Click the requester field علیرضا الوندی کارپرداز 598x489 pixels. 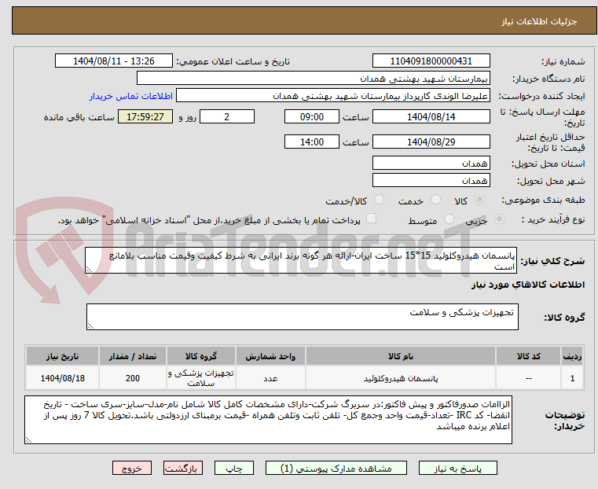click(x=333, y=96)
